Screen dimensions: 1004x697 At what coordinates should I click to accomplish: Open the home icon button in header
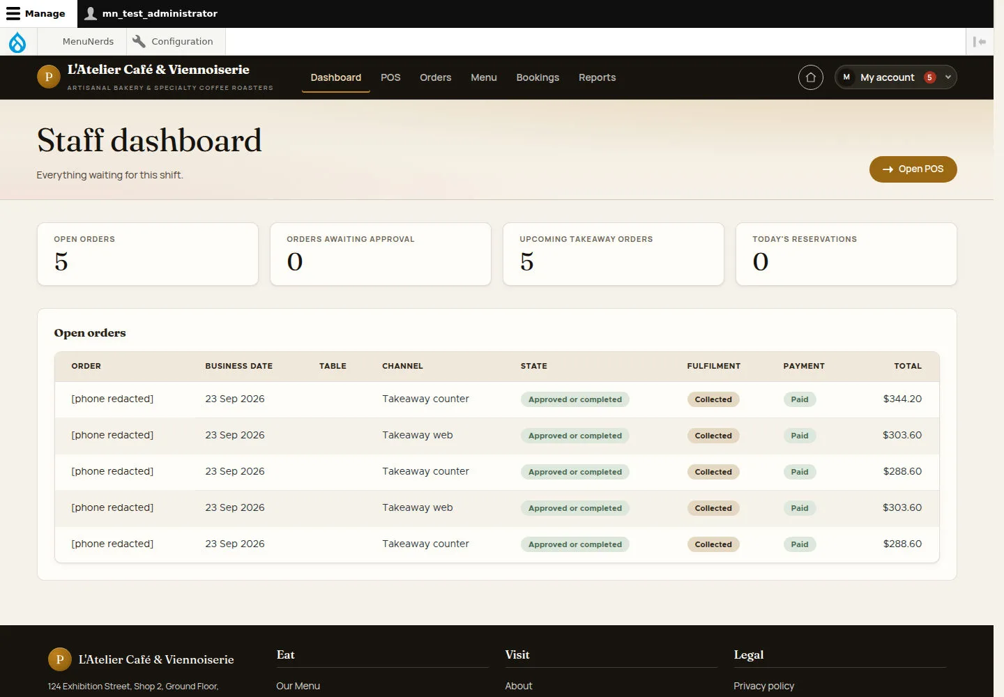[811, 77]
